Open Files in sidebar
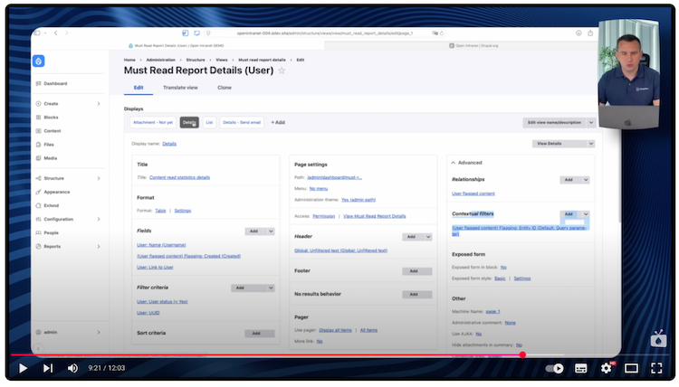The height and width of the screenshot is (387, 679). click(49, 145)
